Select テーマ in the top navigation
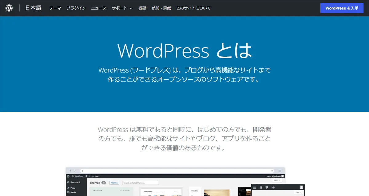Image resolution: width=369 pixels, height=196 pixels. pos(55,8)
